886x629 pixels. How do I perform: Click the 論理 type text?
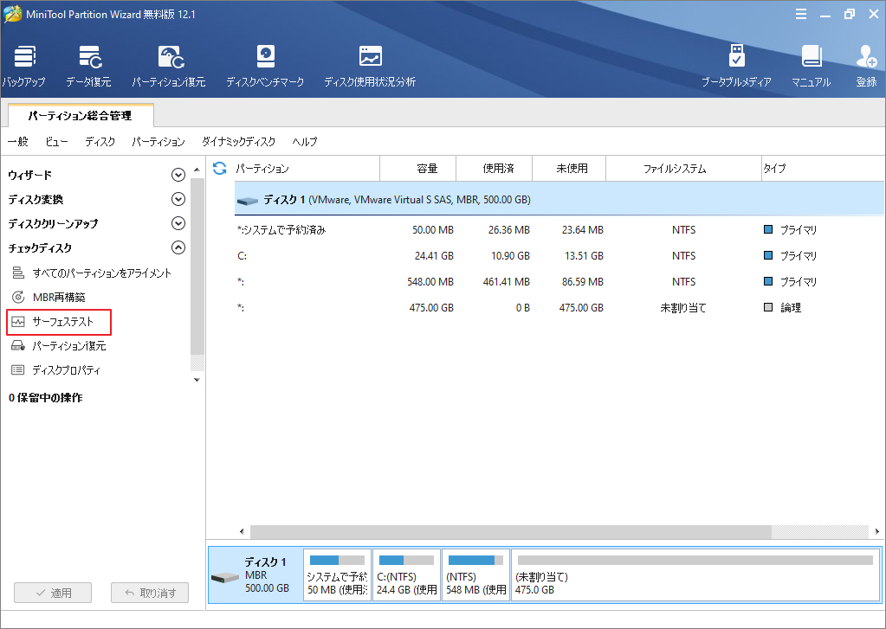pos(791,308)
